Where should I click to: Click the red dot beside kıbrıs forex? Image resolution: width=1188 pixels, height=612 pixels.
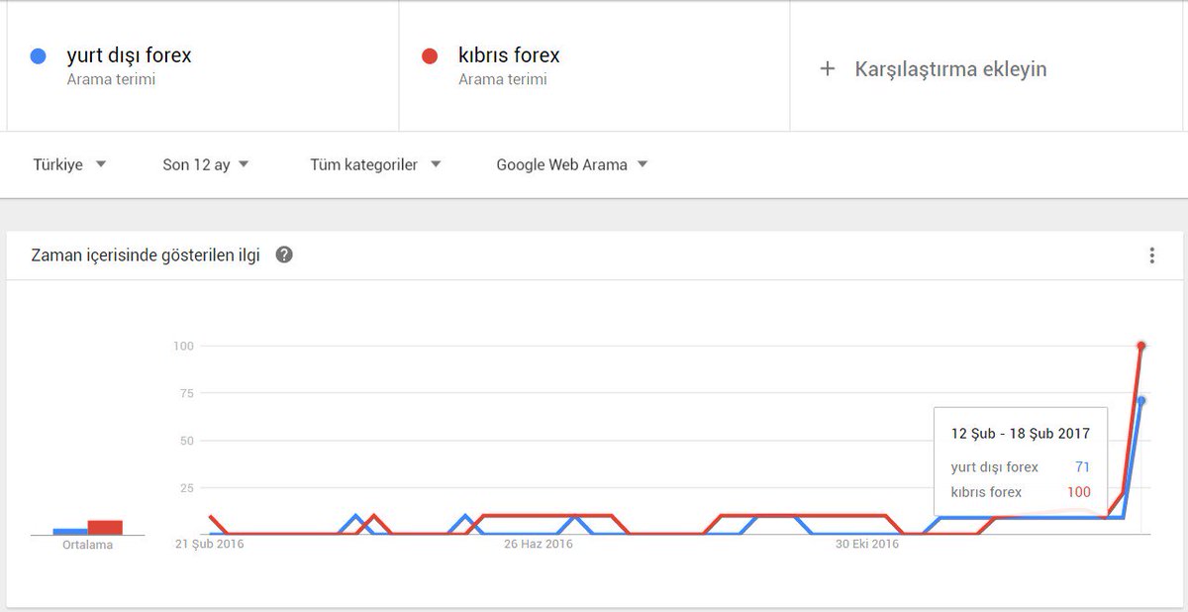pyautogui.click(x=430, y=56)
